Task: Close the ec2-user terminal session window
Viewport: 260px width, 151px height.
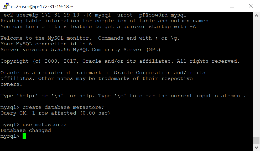Action: click(x=251, y=6)
